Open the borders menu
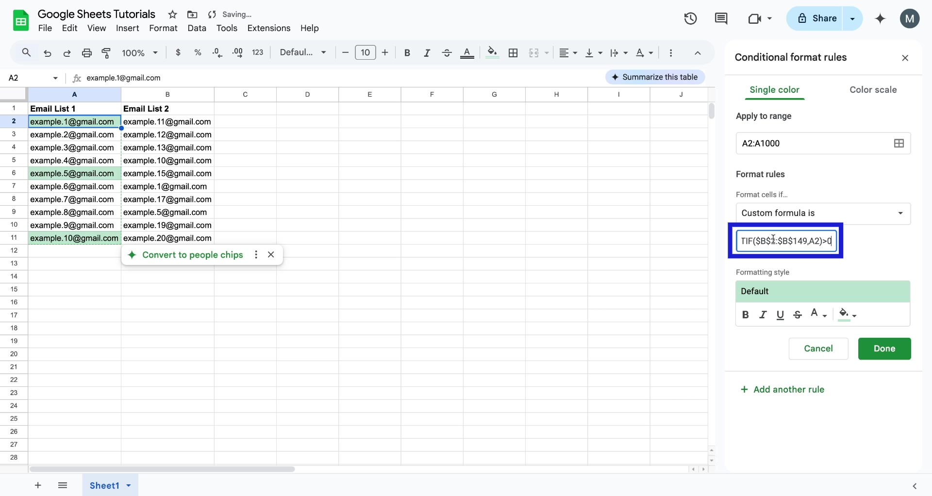Screen dimensions: 932x496 pyautogui.click(x=513, y=52)
